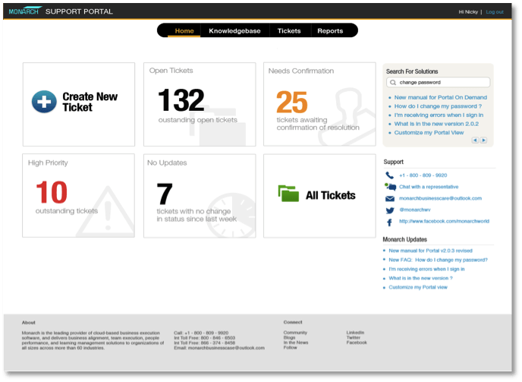Open the High Priority 10 tile
Image resolution: width=522 pixels, height=382 pixels.
(79, 196)
